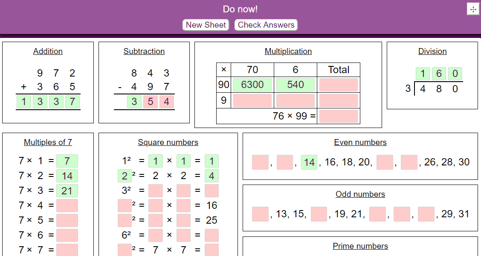Click the Even numbers box right after 20
Image resolution: width=481 pixels, height=256 pixels.
point(385,162)
